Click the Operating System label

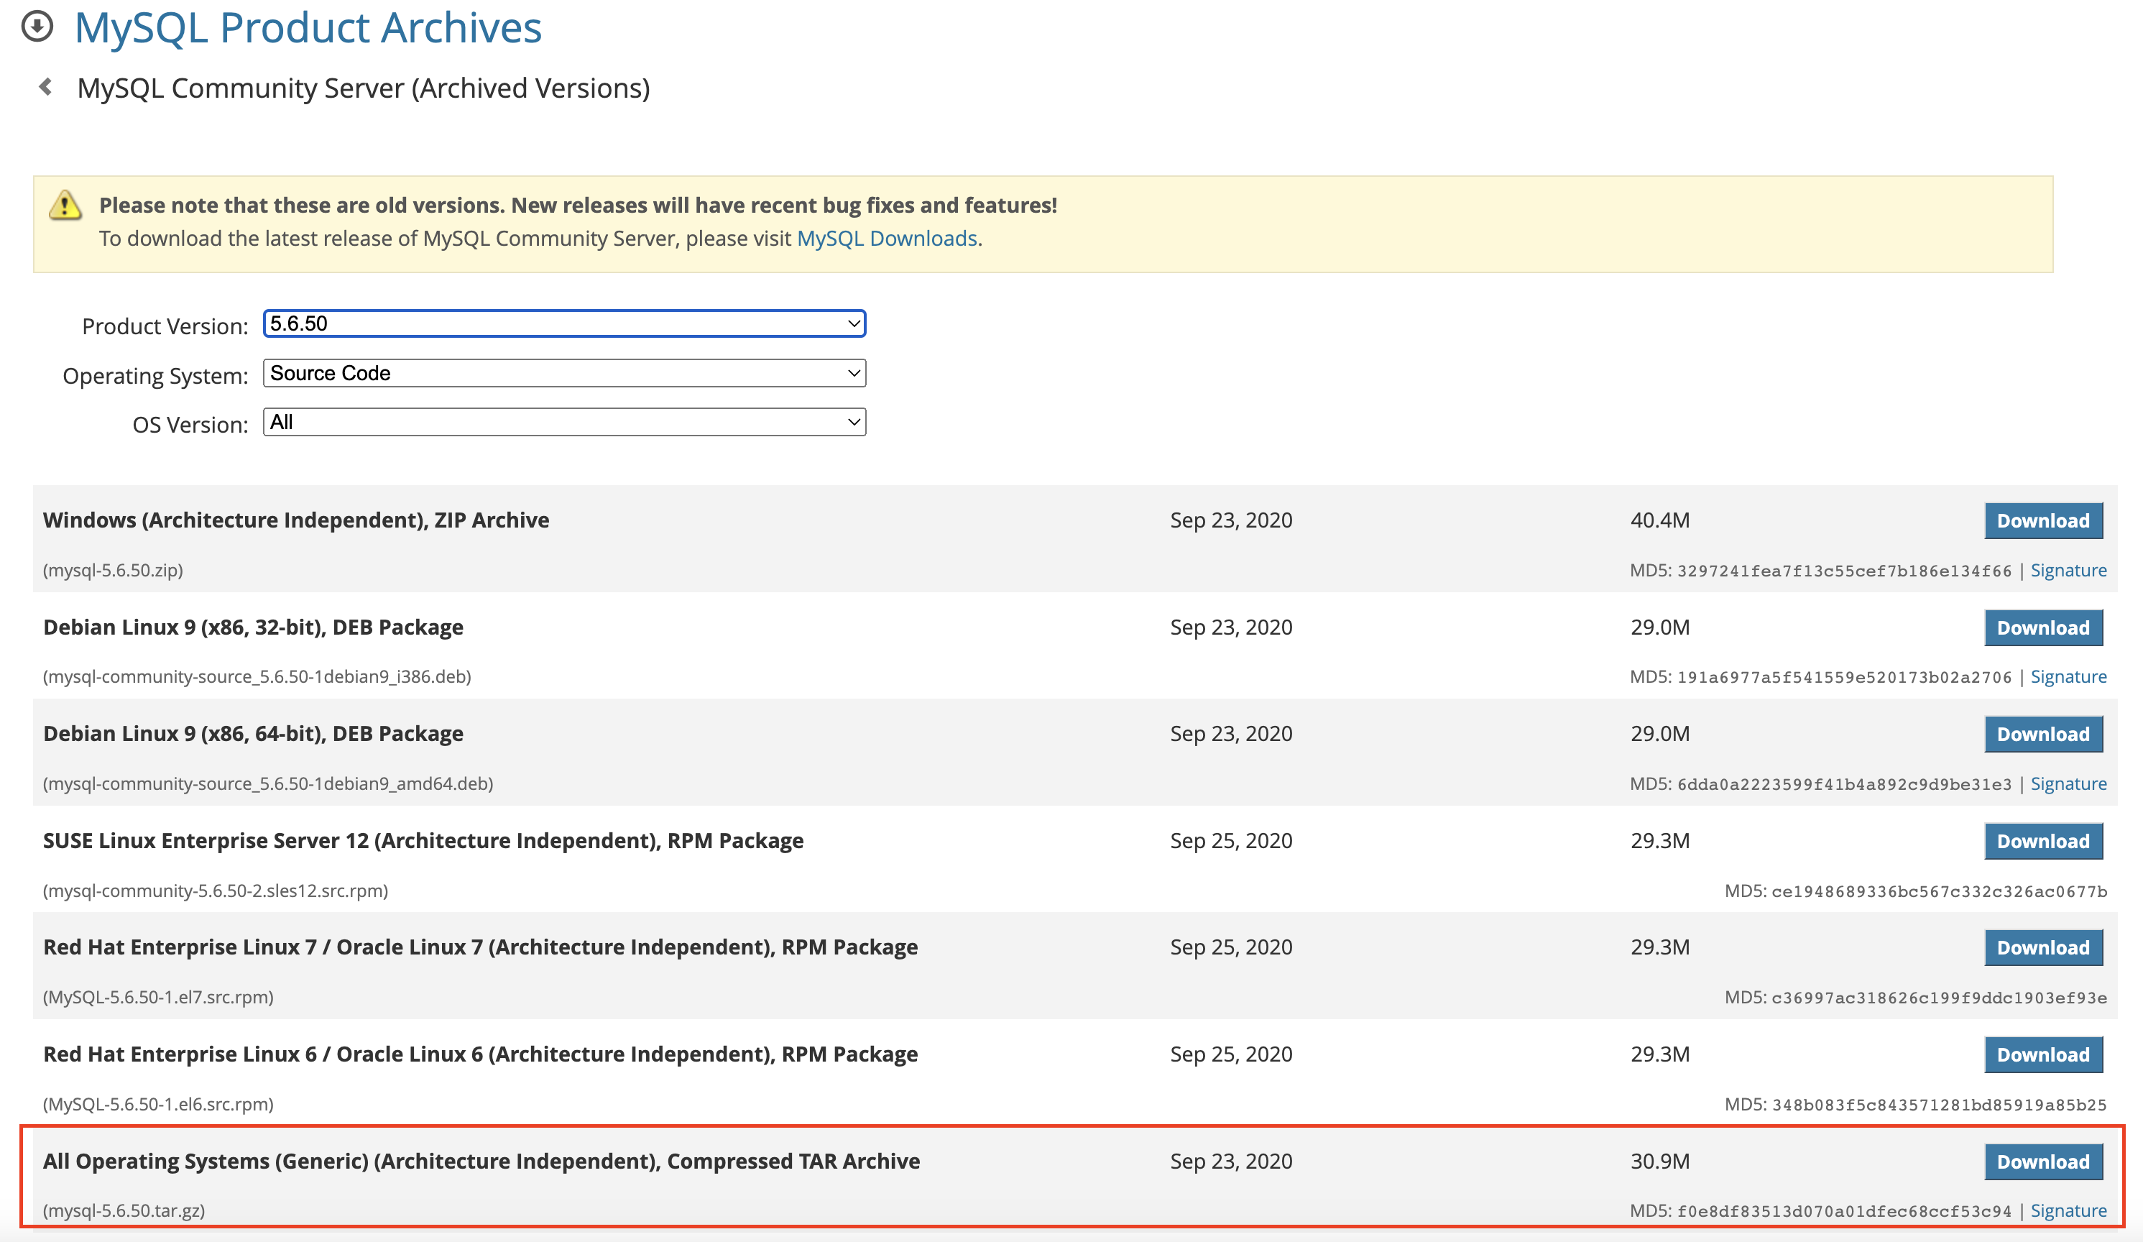156,375
